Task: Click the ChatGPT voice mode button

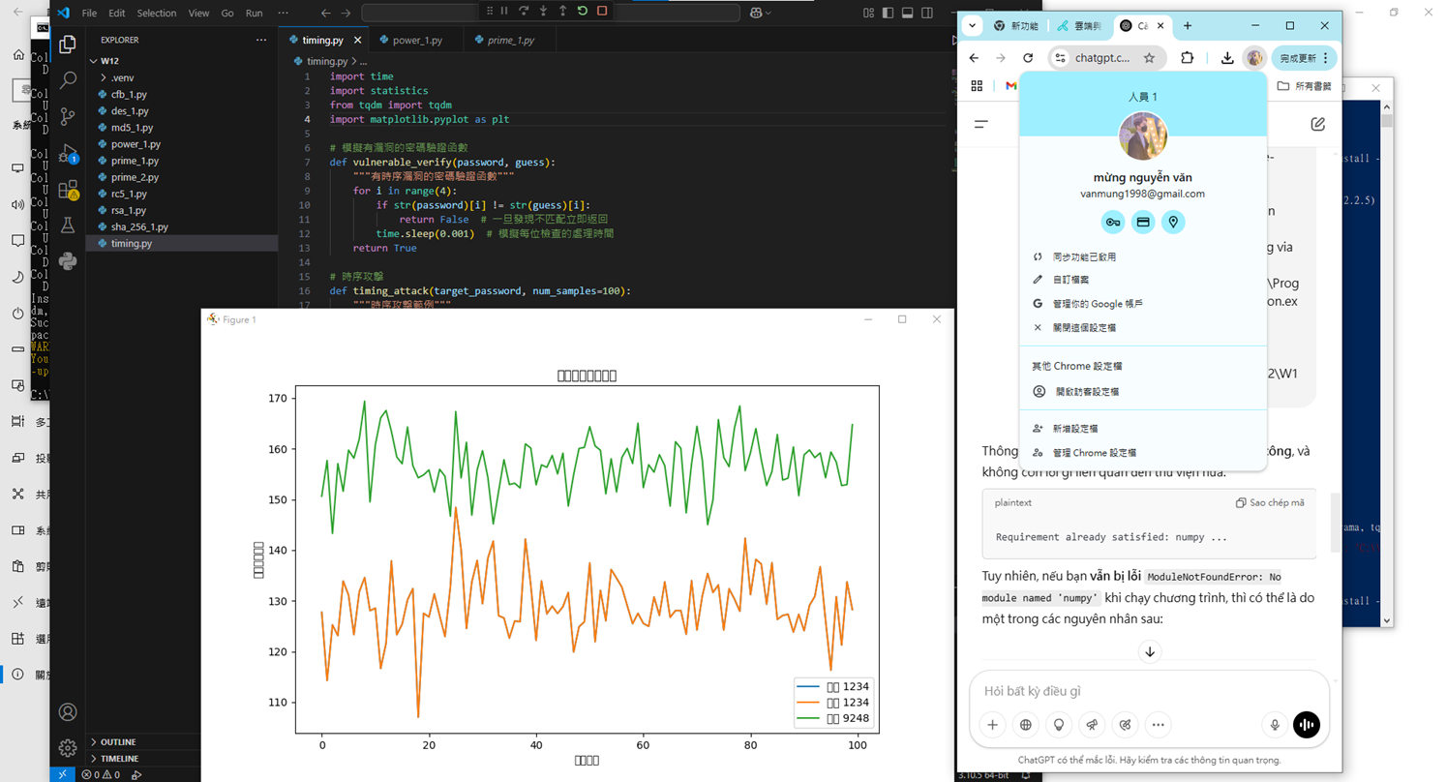Action: pyautogui.click(x=1307, y=724)
